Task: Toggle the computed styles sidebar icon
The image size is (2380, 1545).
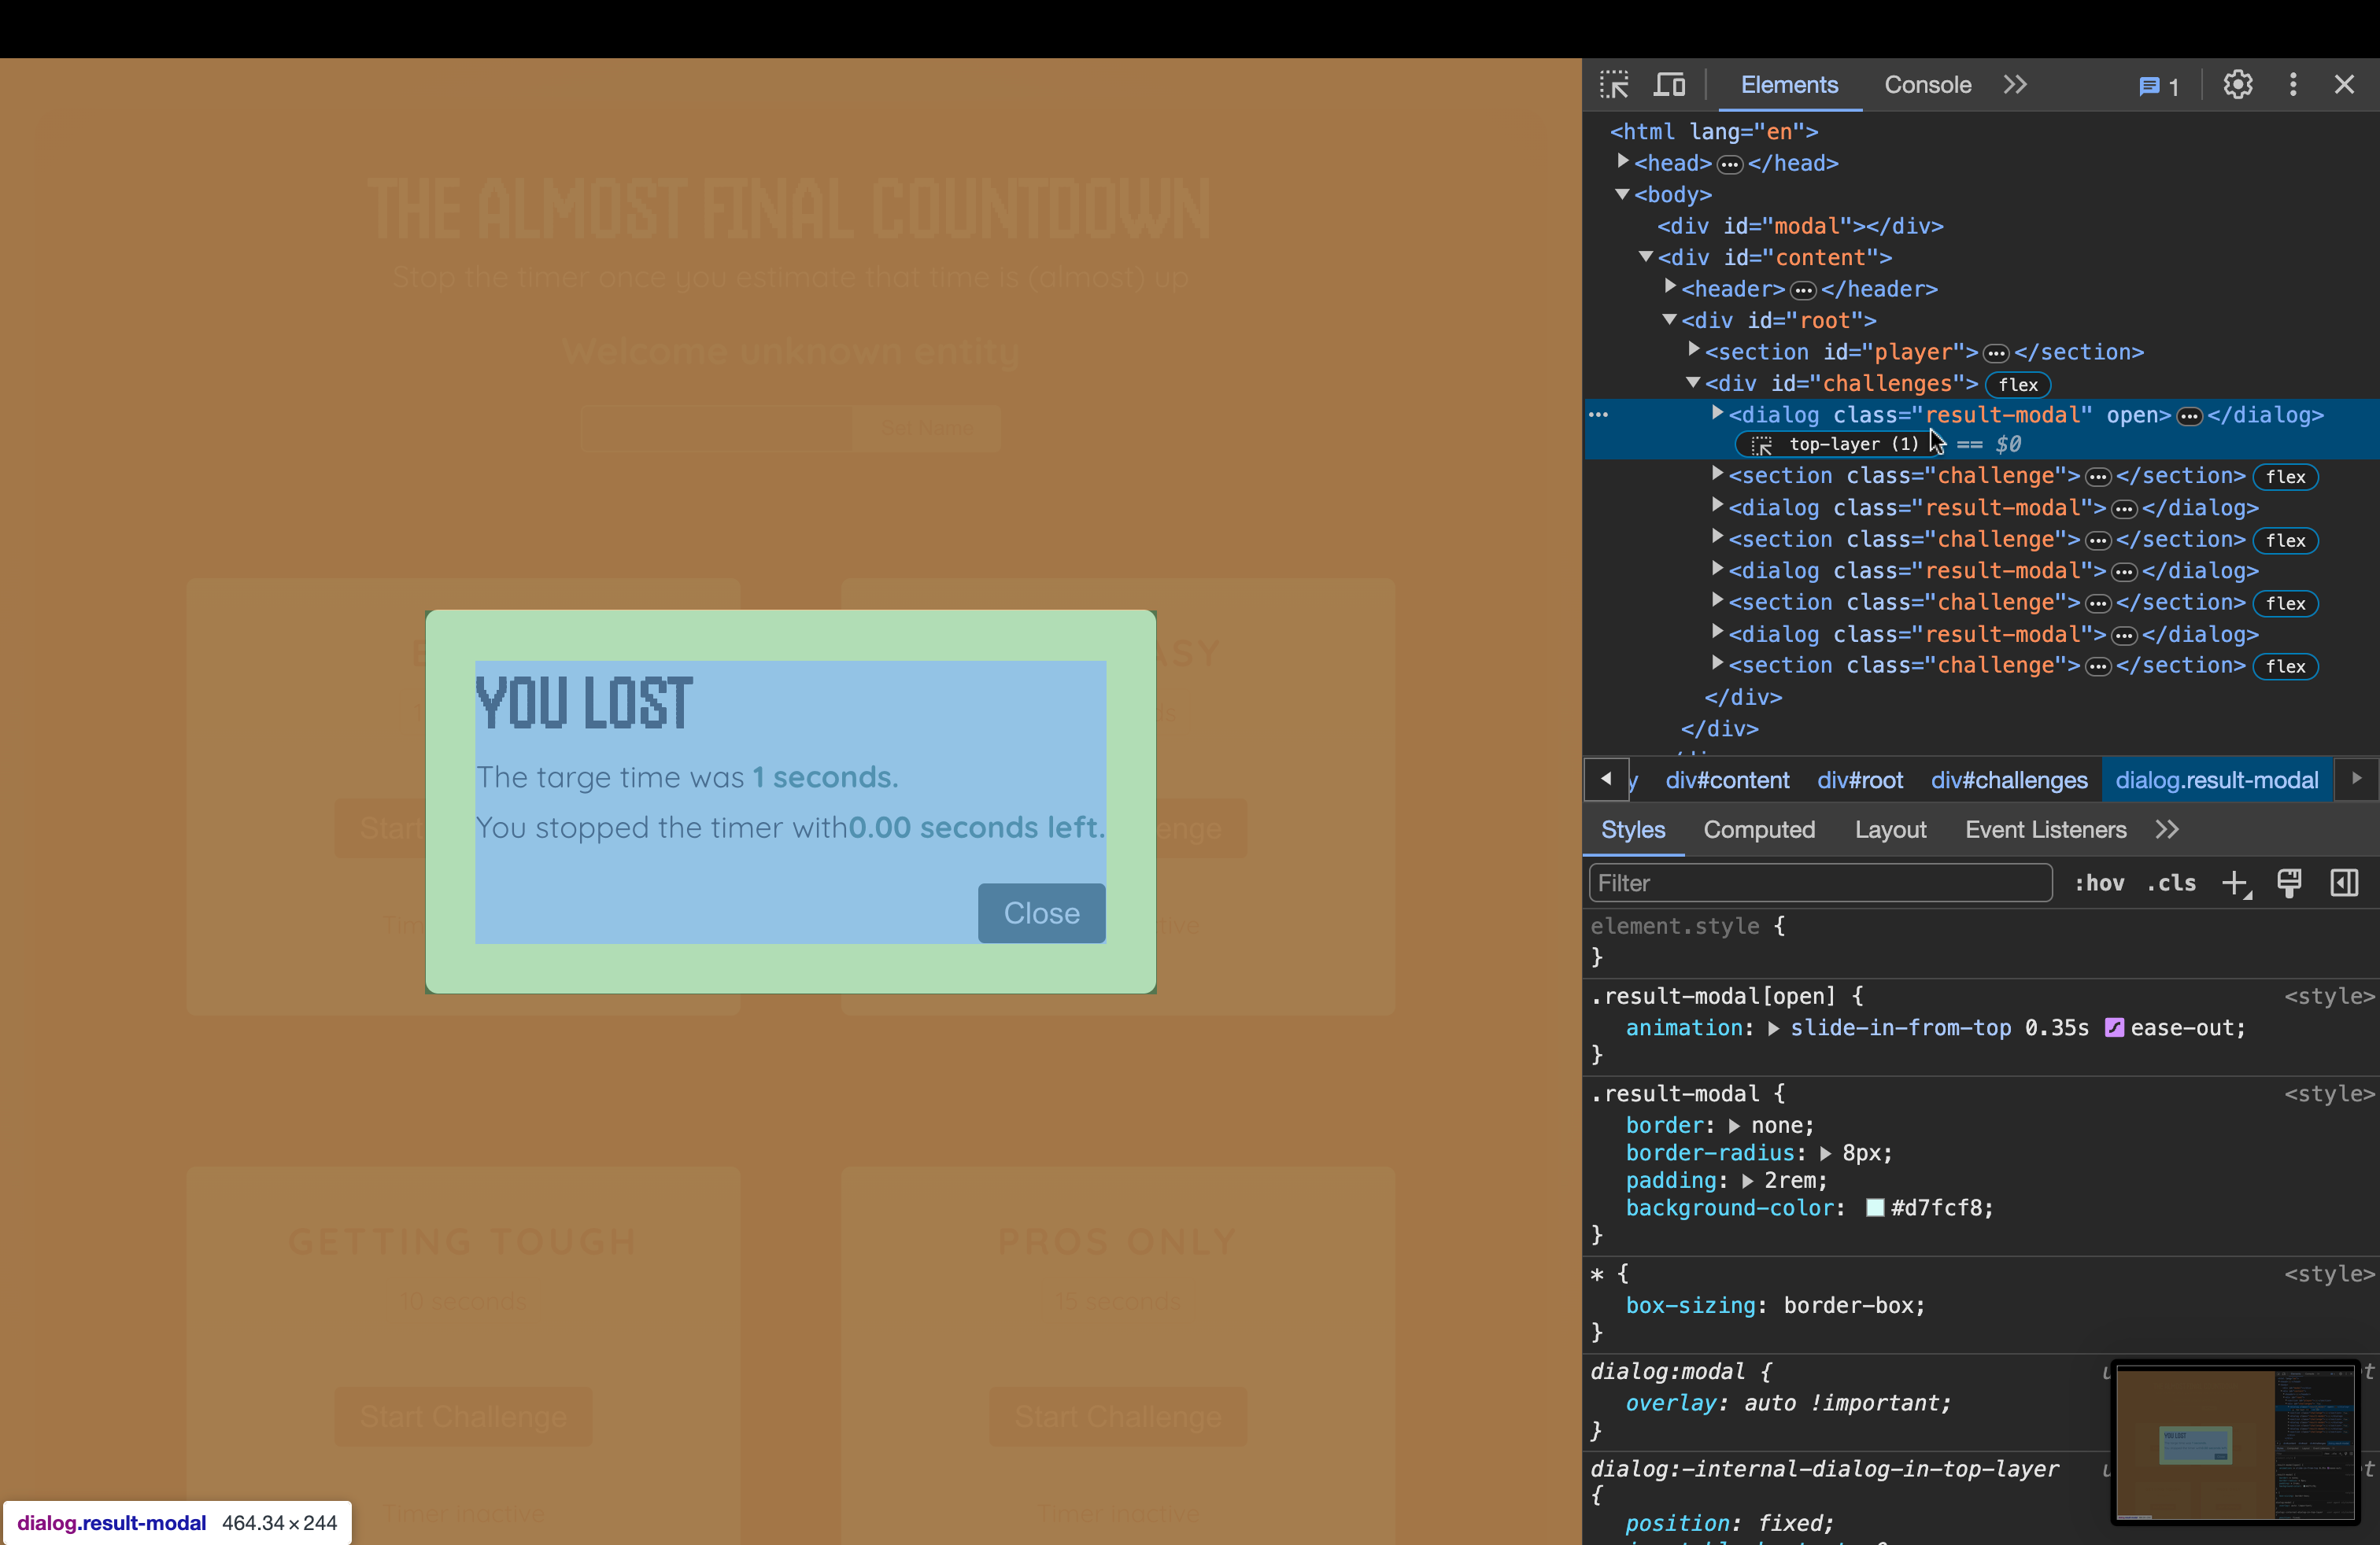Action: (x=2344, y=883)
